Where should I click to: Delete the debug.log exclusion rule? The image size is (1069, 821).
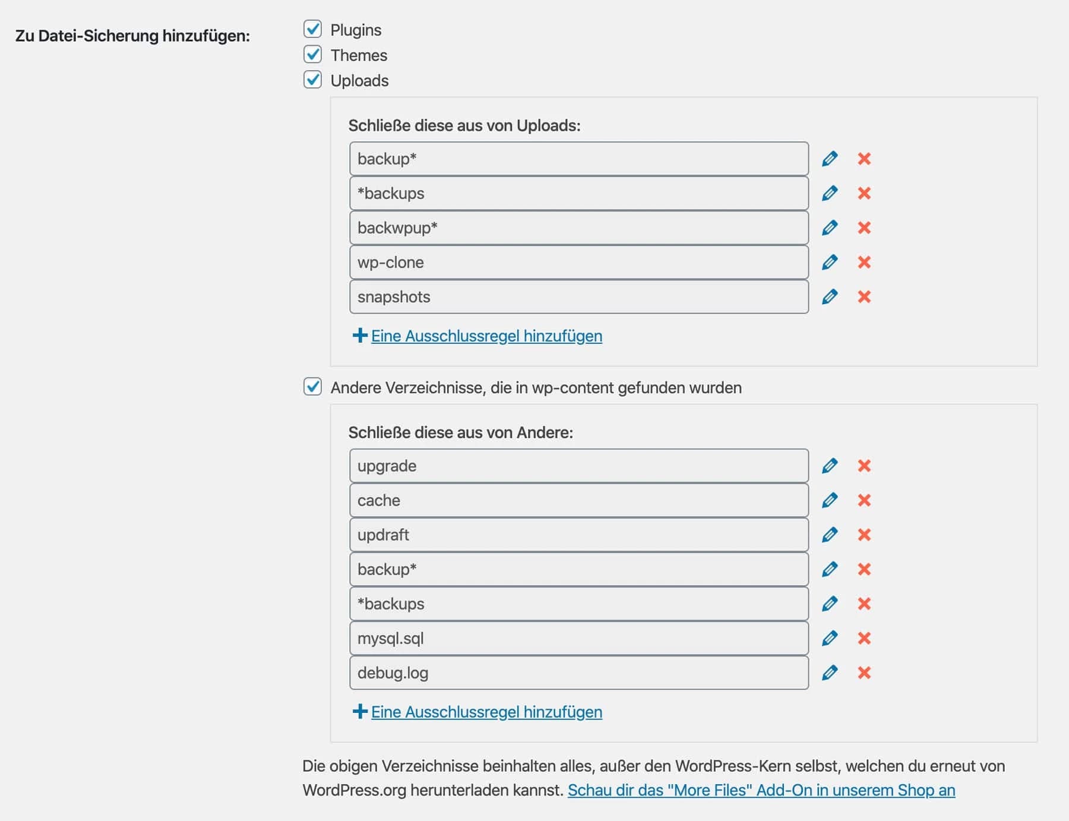tap(865, 672)
